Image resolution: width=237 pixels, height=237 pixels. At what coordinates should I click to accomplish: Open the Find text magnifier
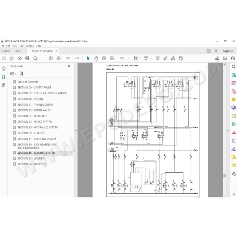35,58
